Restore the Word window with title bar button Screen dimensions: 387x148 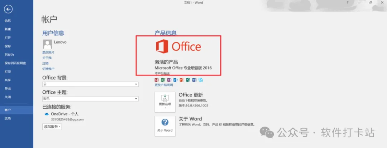click(371, 3)
